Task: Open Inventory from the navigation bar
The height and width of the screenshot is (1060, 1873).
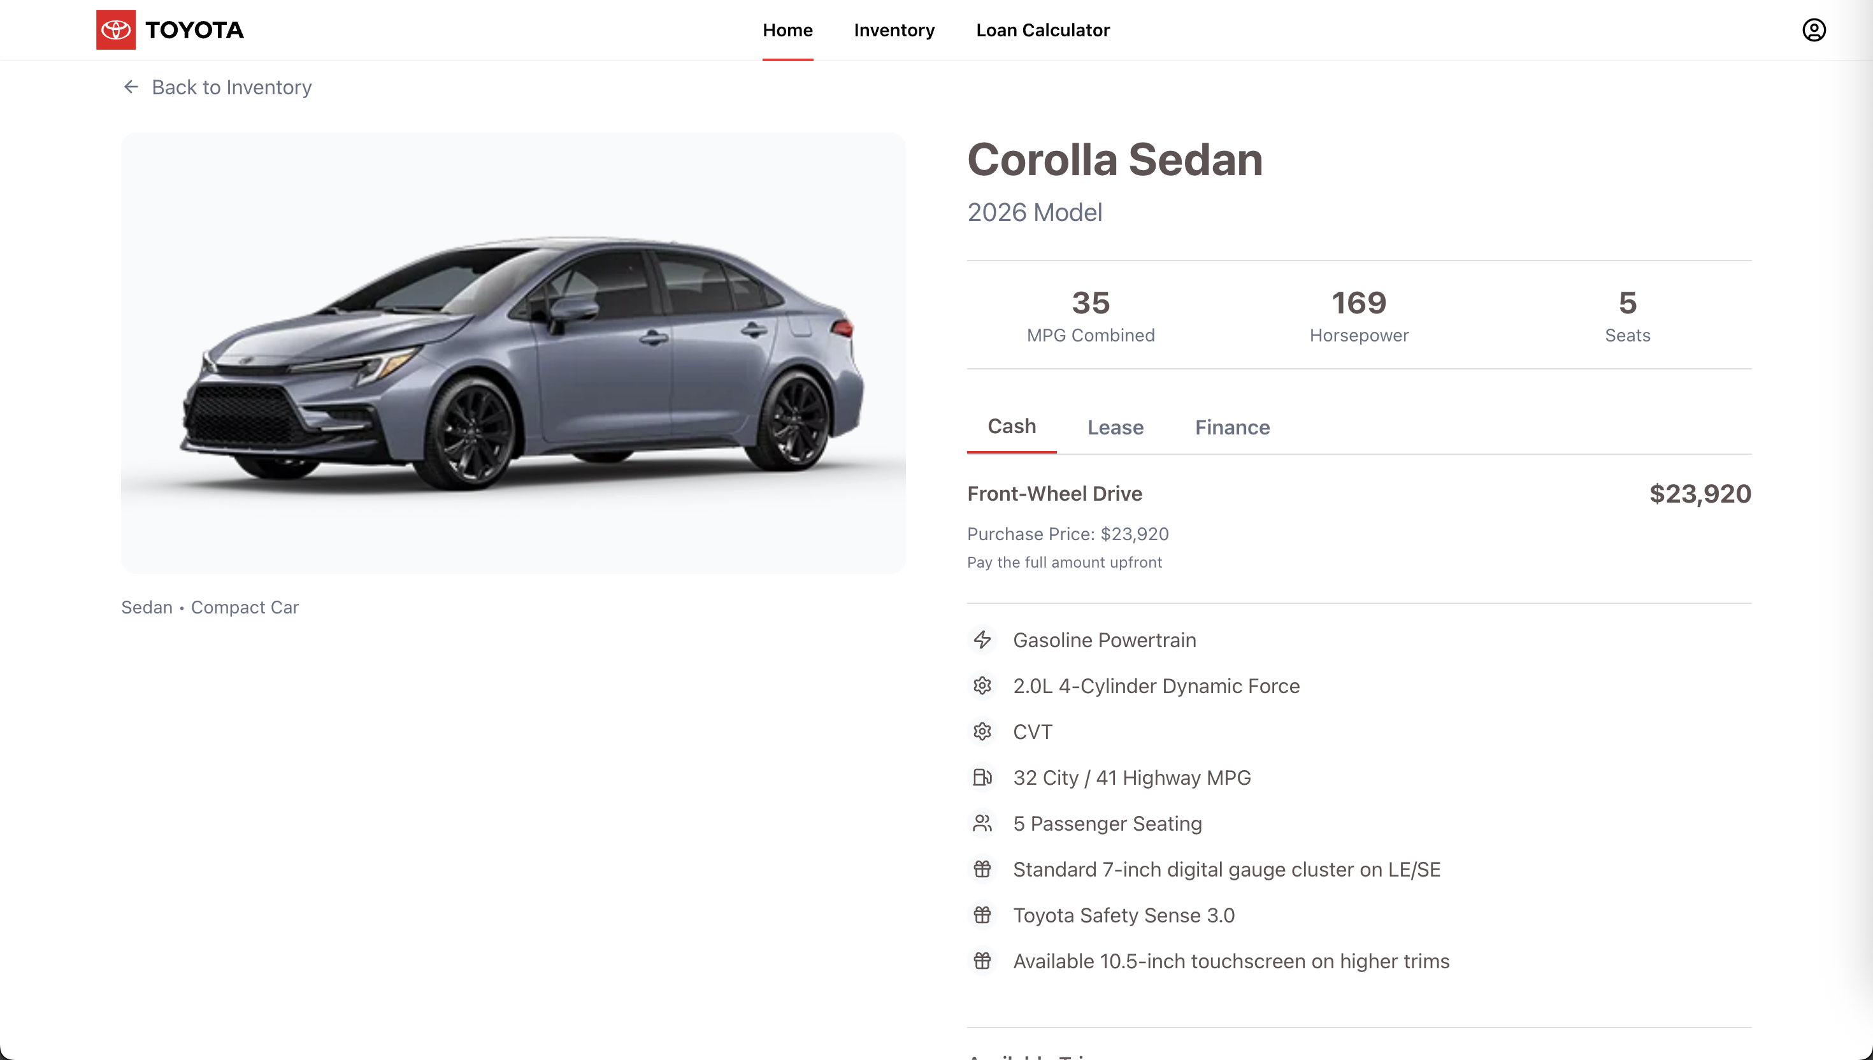Action: point(894,30)
